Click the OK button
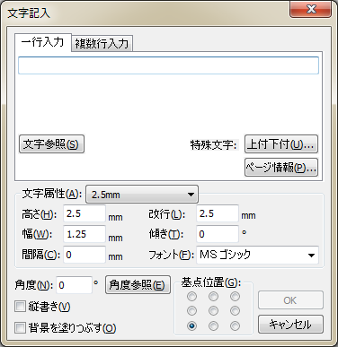 tap(290, 300)
